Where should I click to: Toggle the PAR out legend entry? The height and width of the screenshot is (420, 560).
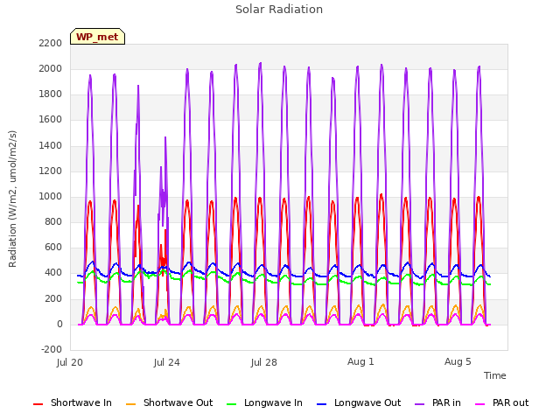point(501,402)
